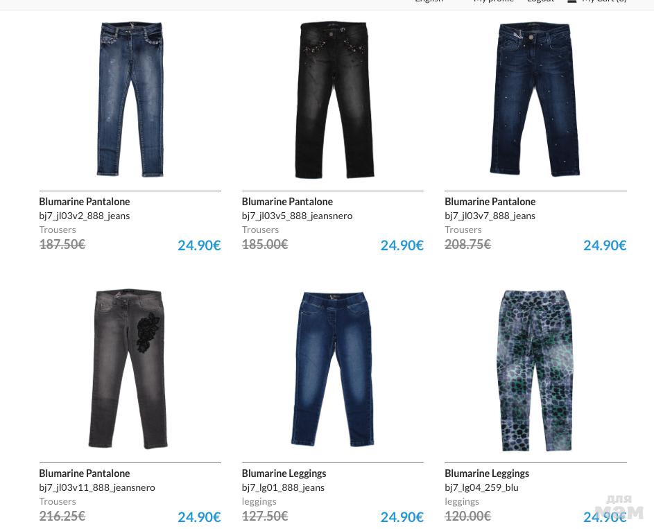Open the black jeansnero trousers photo with beaded pockets
Screen dimensions: 654x529
(334, 100)
